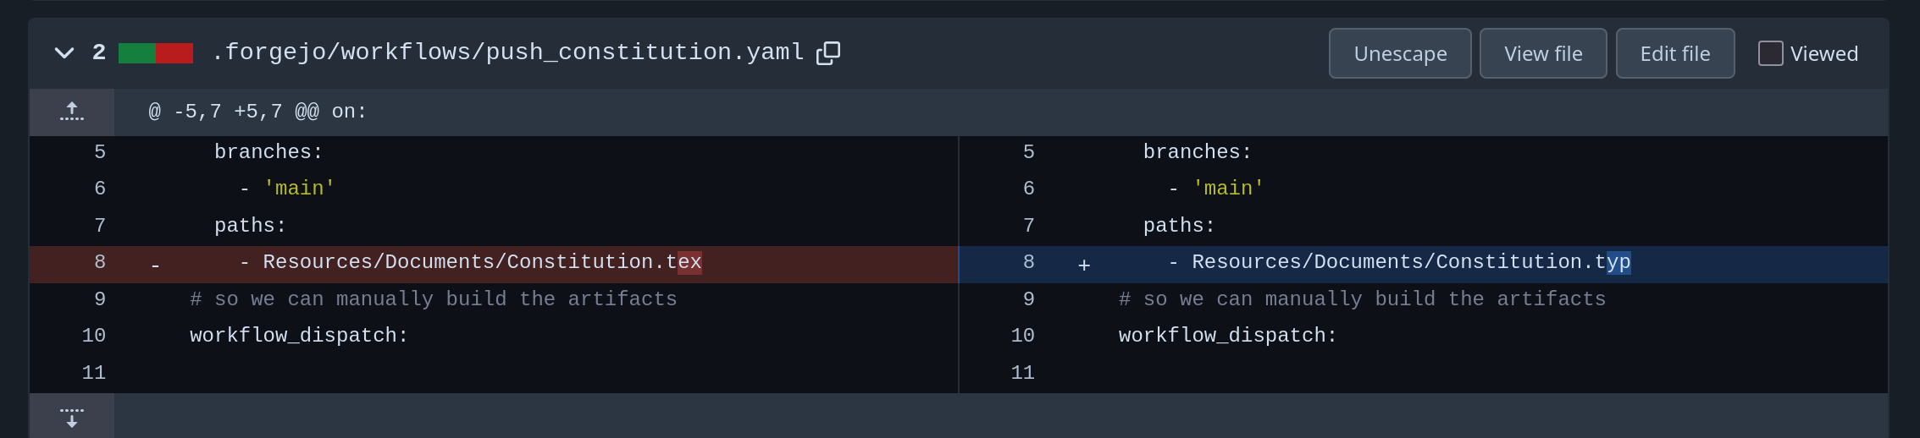Click the green and red diff stat bar
This screenshot has width=1920, height=438.
(156, 53)
